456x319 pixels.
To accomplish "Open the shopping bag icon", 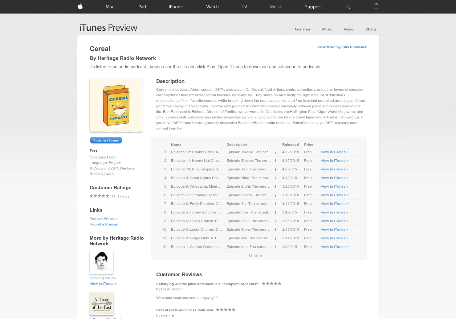I will [376, 6].
